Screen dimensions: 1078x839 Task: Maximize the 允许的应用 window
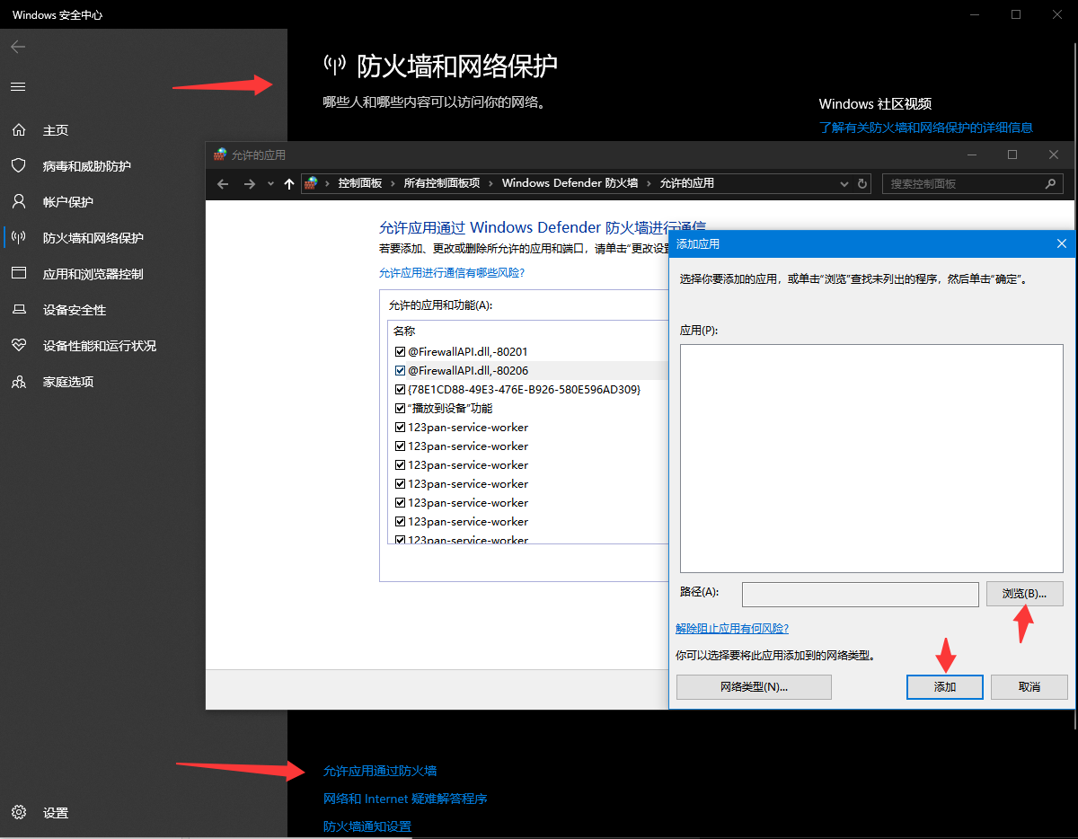(1012, 155)
